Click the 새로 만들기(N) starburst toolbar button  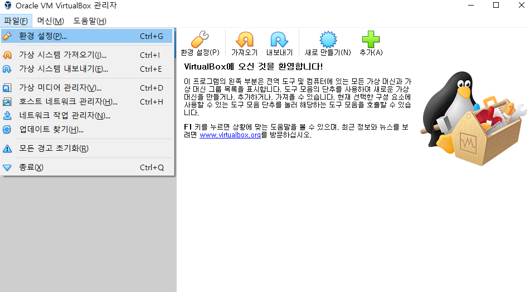point(328,43)
